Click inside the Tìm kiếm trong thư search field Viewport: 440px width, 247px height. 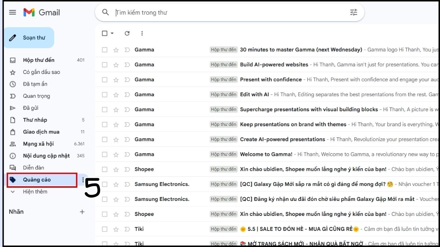(x=165, y=12)
